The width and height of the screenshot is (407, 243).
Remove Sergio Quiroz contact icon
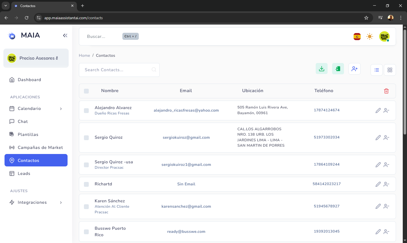(386, 138)
